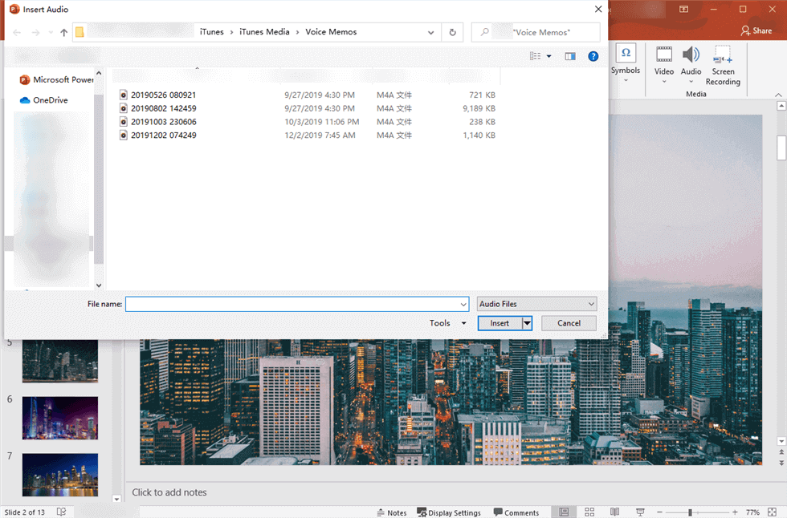
Task: Click iTunes in the address path
Action: pyautogui.click(x=212, y=31)
